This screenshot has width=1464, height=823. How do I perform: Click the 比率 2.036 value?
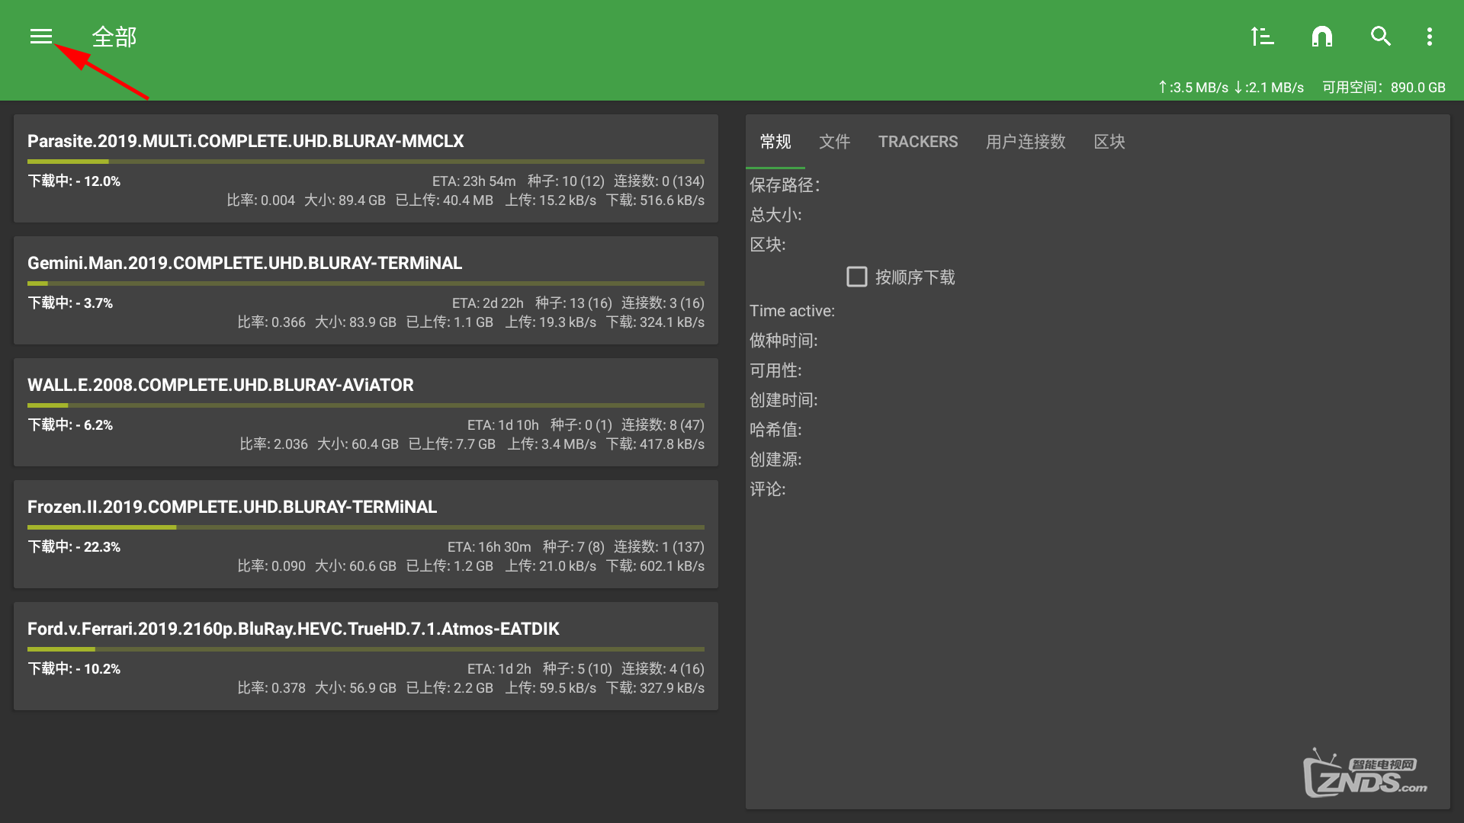[x=274, y=444]
